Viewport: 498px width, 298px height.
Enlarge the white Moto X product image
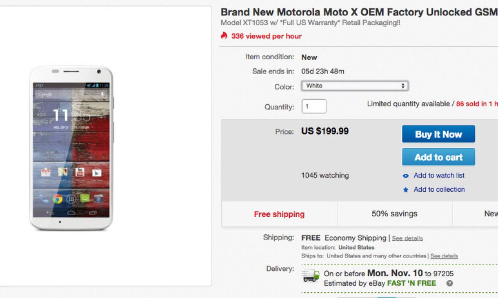click(x=71, y=148)
